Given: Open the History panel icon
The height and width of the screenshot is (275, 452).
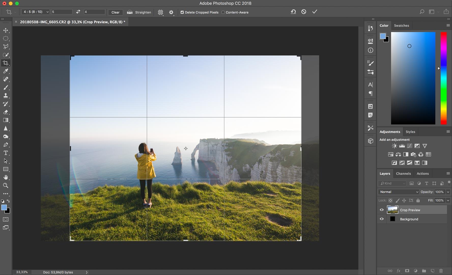Looking at the screenshot, I should tap(371, 29).
